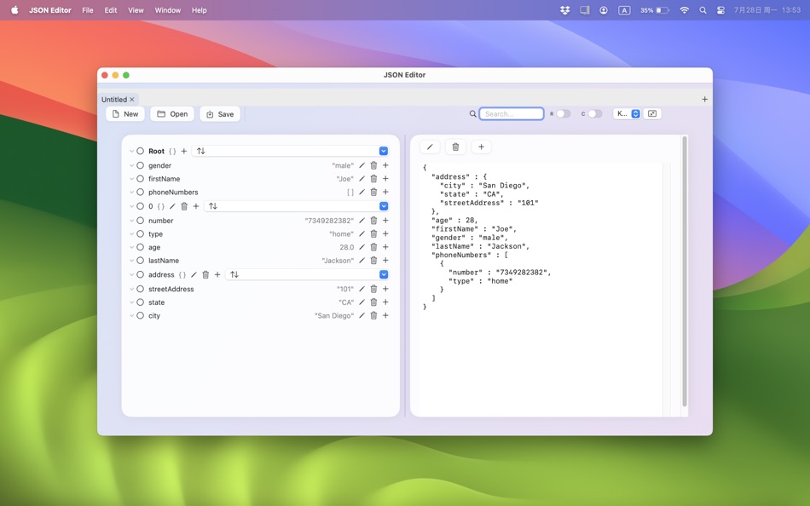Delete the age row trash icon
Image resolution: width=810 pixels, height=506 pixels.
pos(373,247)
